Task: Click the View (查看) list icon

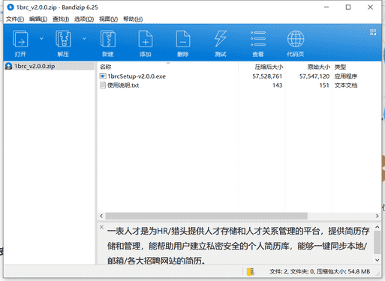Action: (258, 39)
